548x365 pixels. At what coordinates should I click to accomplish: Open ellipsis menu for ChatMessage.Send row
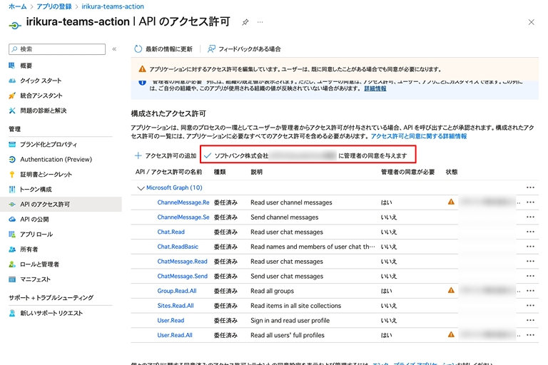(531, 276)
